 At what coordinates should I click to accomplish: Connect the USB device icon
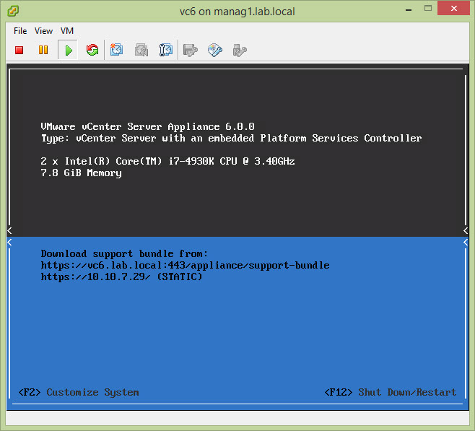pos(240,51)
